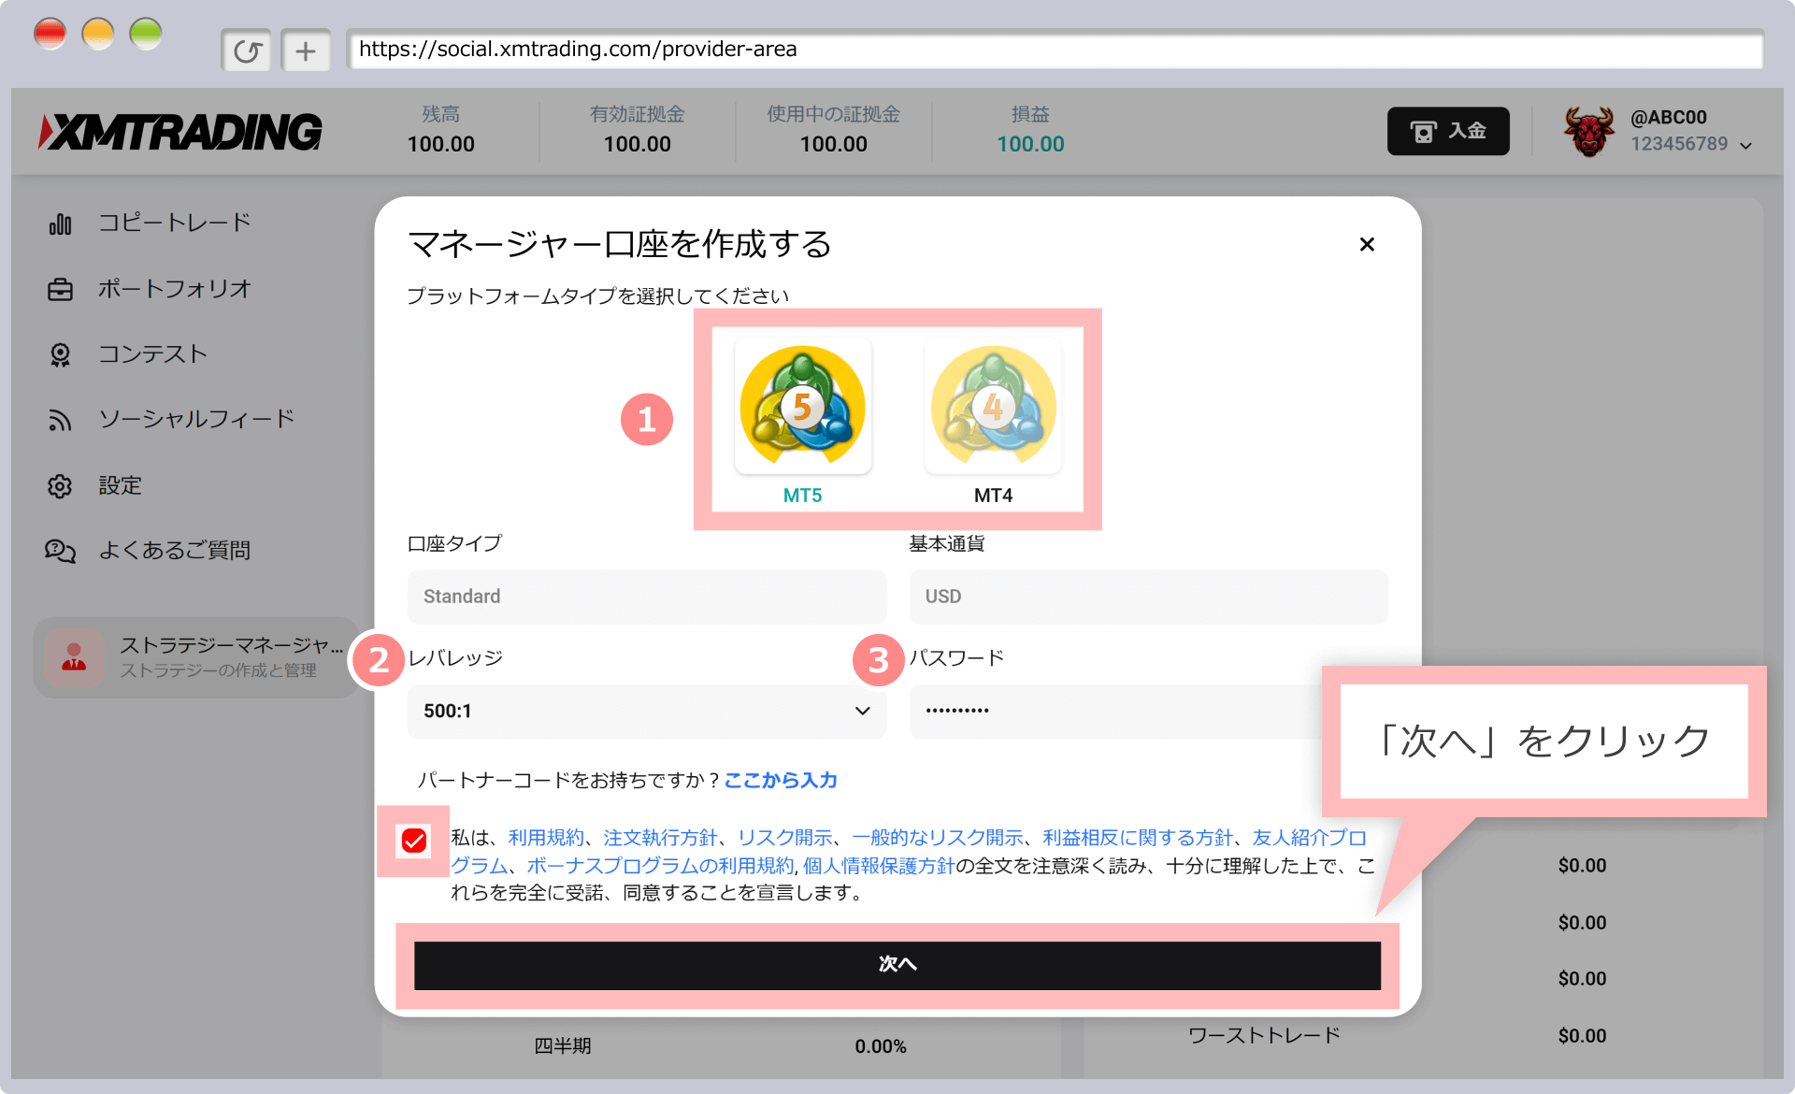The height and width of the screenshot is (1094, 1795).
Task: Expand the leverage 500:1 dropdown
Action: tap(646, 712)
